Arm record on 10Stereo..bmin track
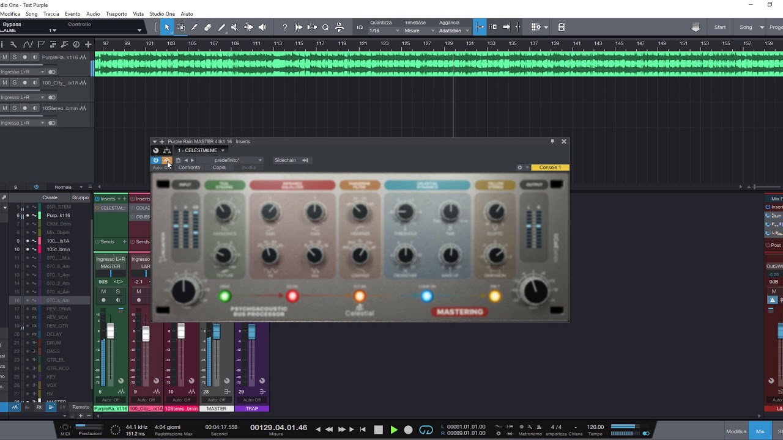The image size is (783, 440). (x=24, y=108)
